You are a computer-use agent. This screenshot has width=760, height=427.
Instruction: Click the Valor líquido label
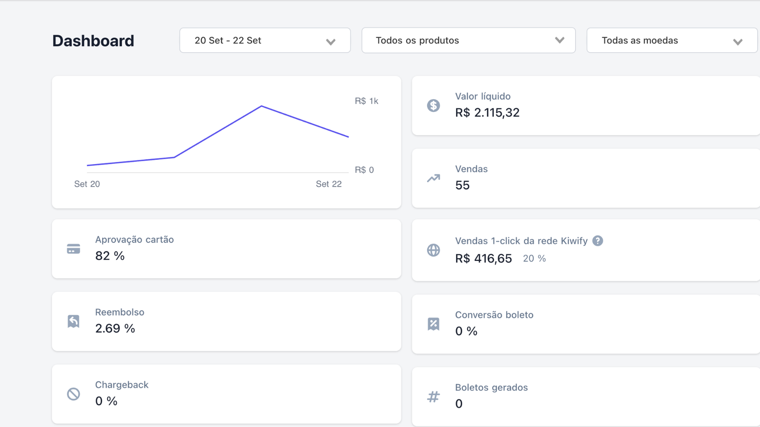point(483,96)
